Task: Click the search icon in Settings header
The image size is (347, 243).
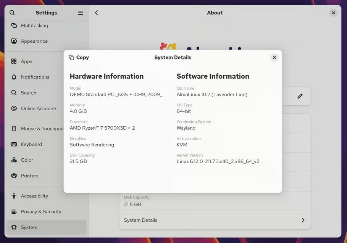Action: tap(12, 13)
